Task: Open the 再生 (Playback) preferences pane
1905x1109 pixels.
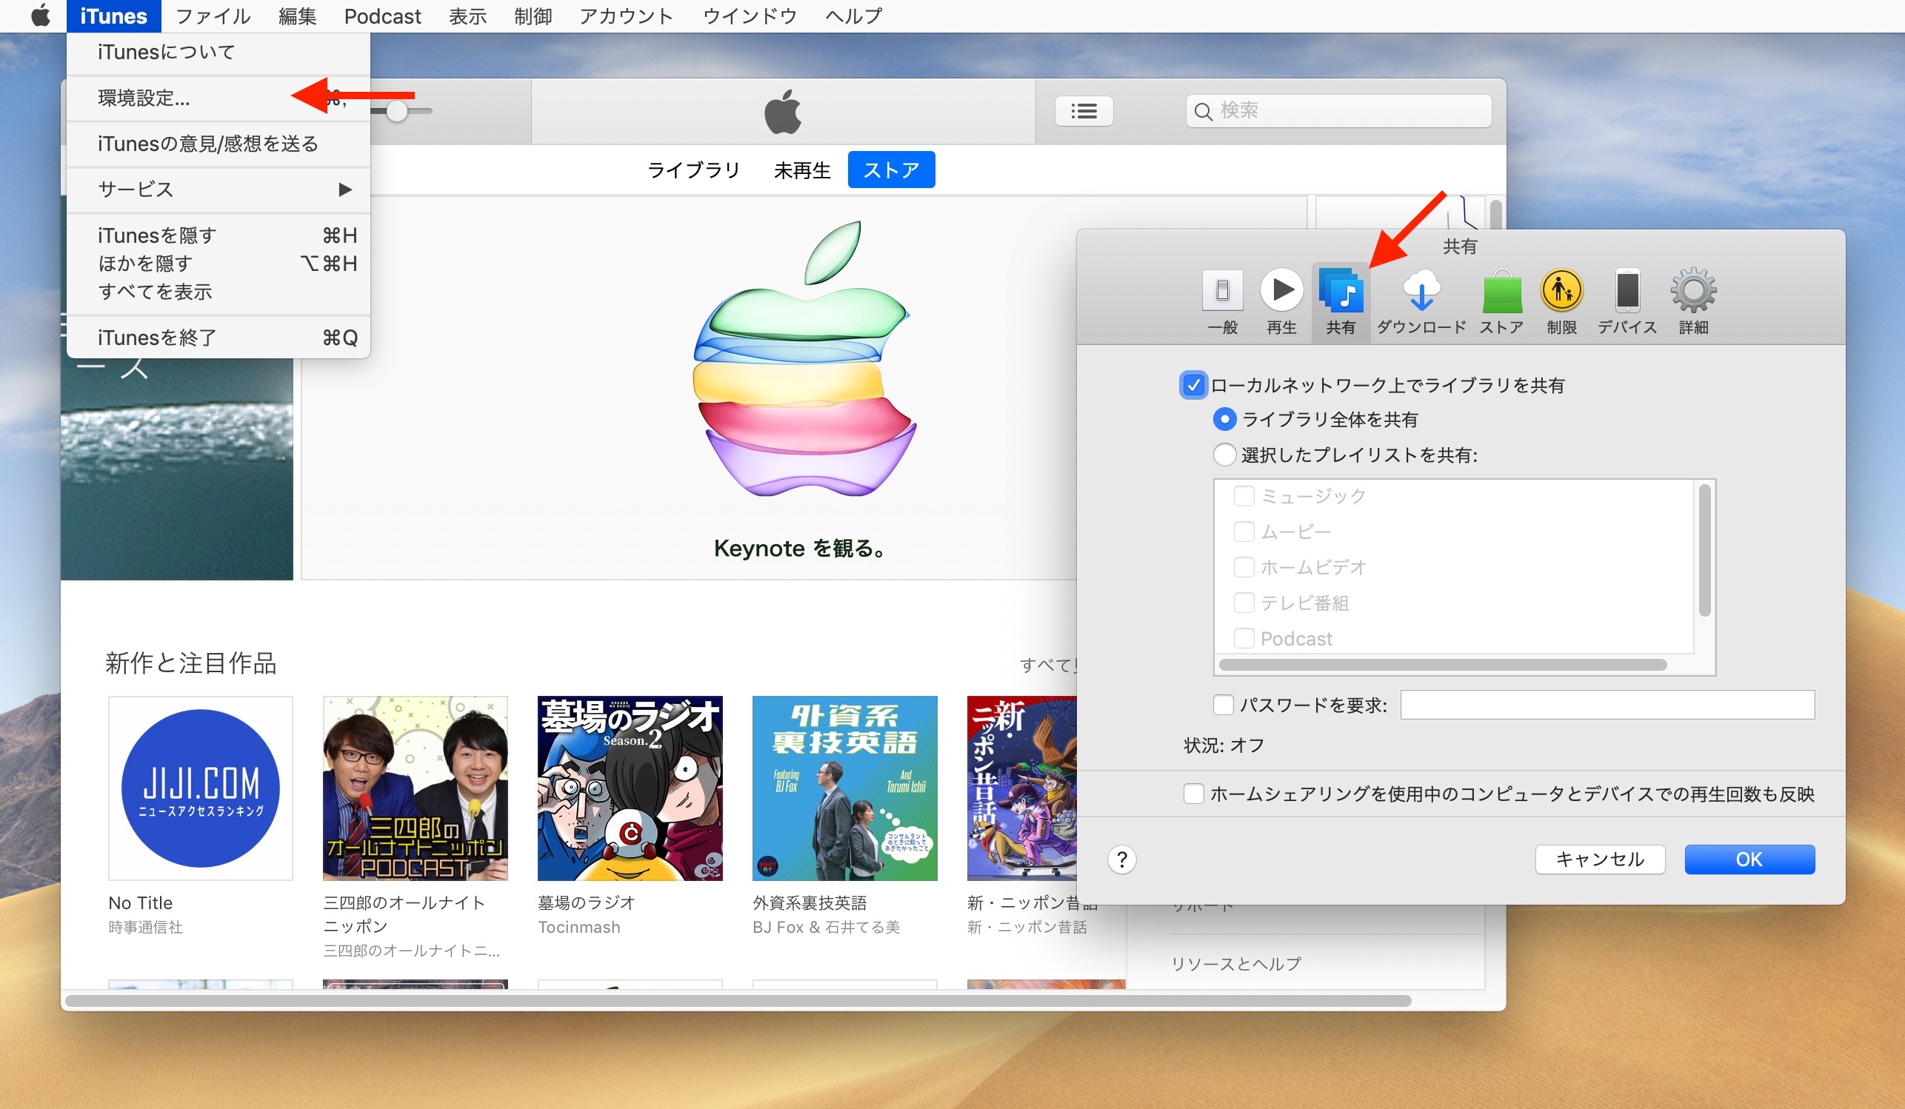Action: (x=1281, y=302)
